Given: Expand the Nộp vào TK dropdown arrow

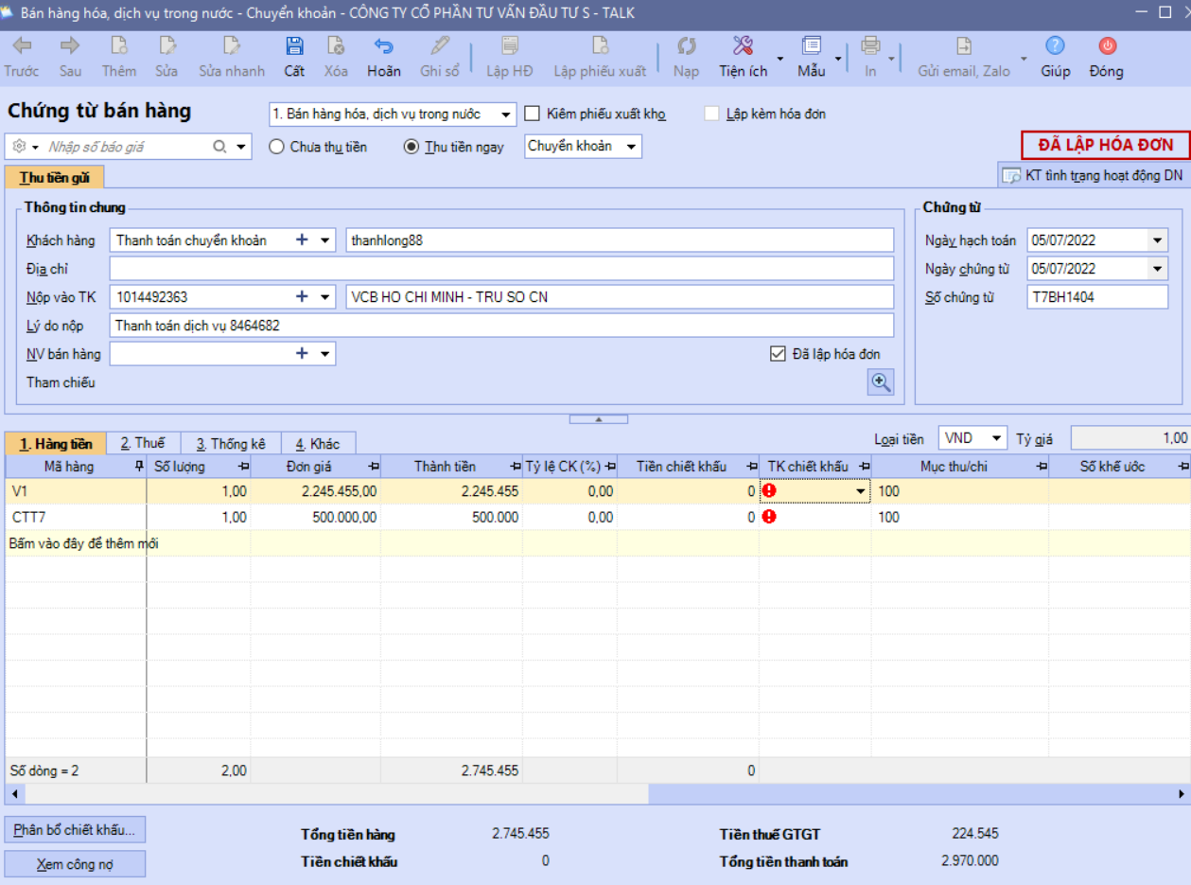Looking at the screenshot, I should click(325, 297).
